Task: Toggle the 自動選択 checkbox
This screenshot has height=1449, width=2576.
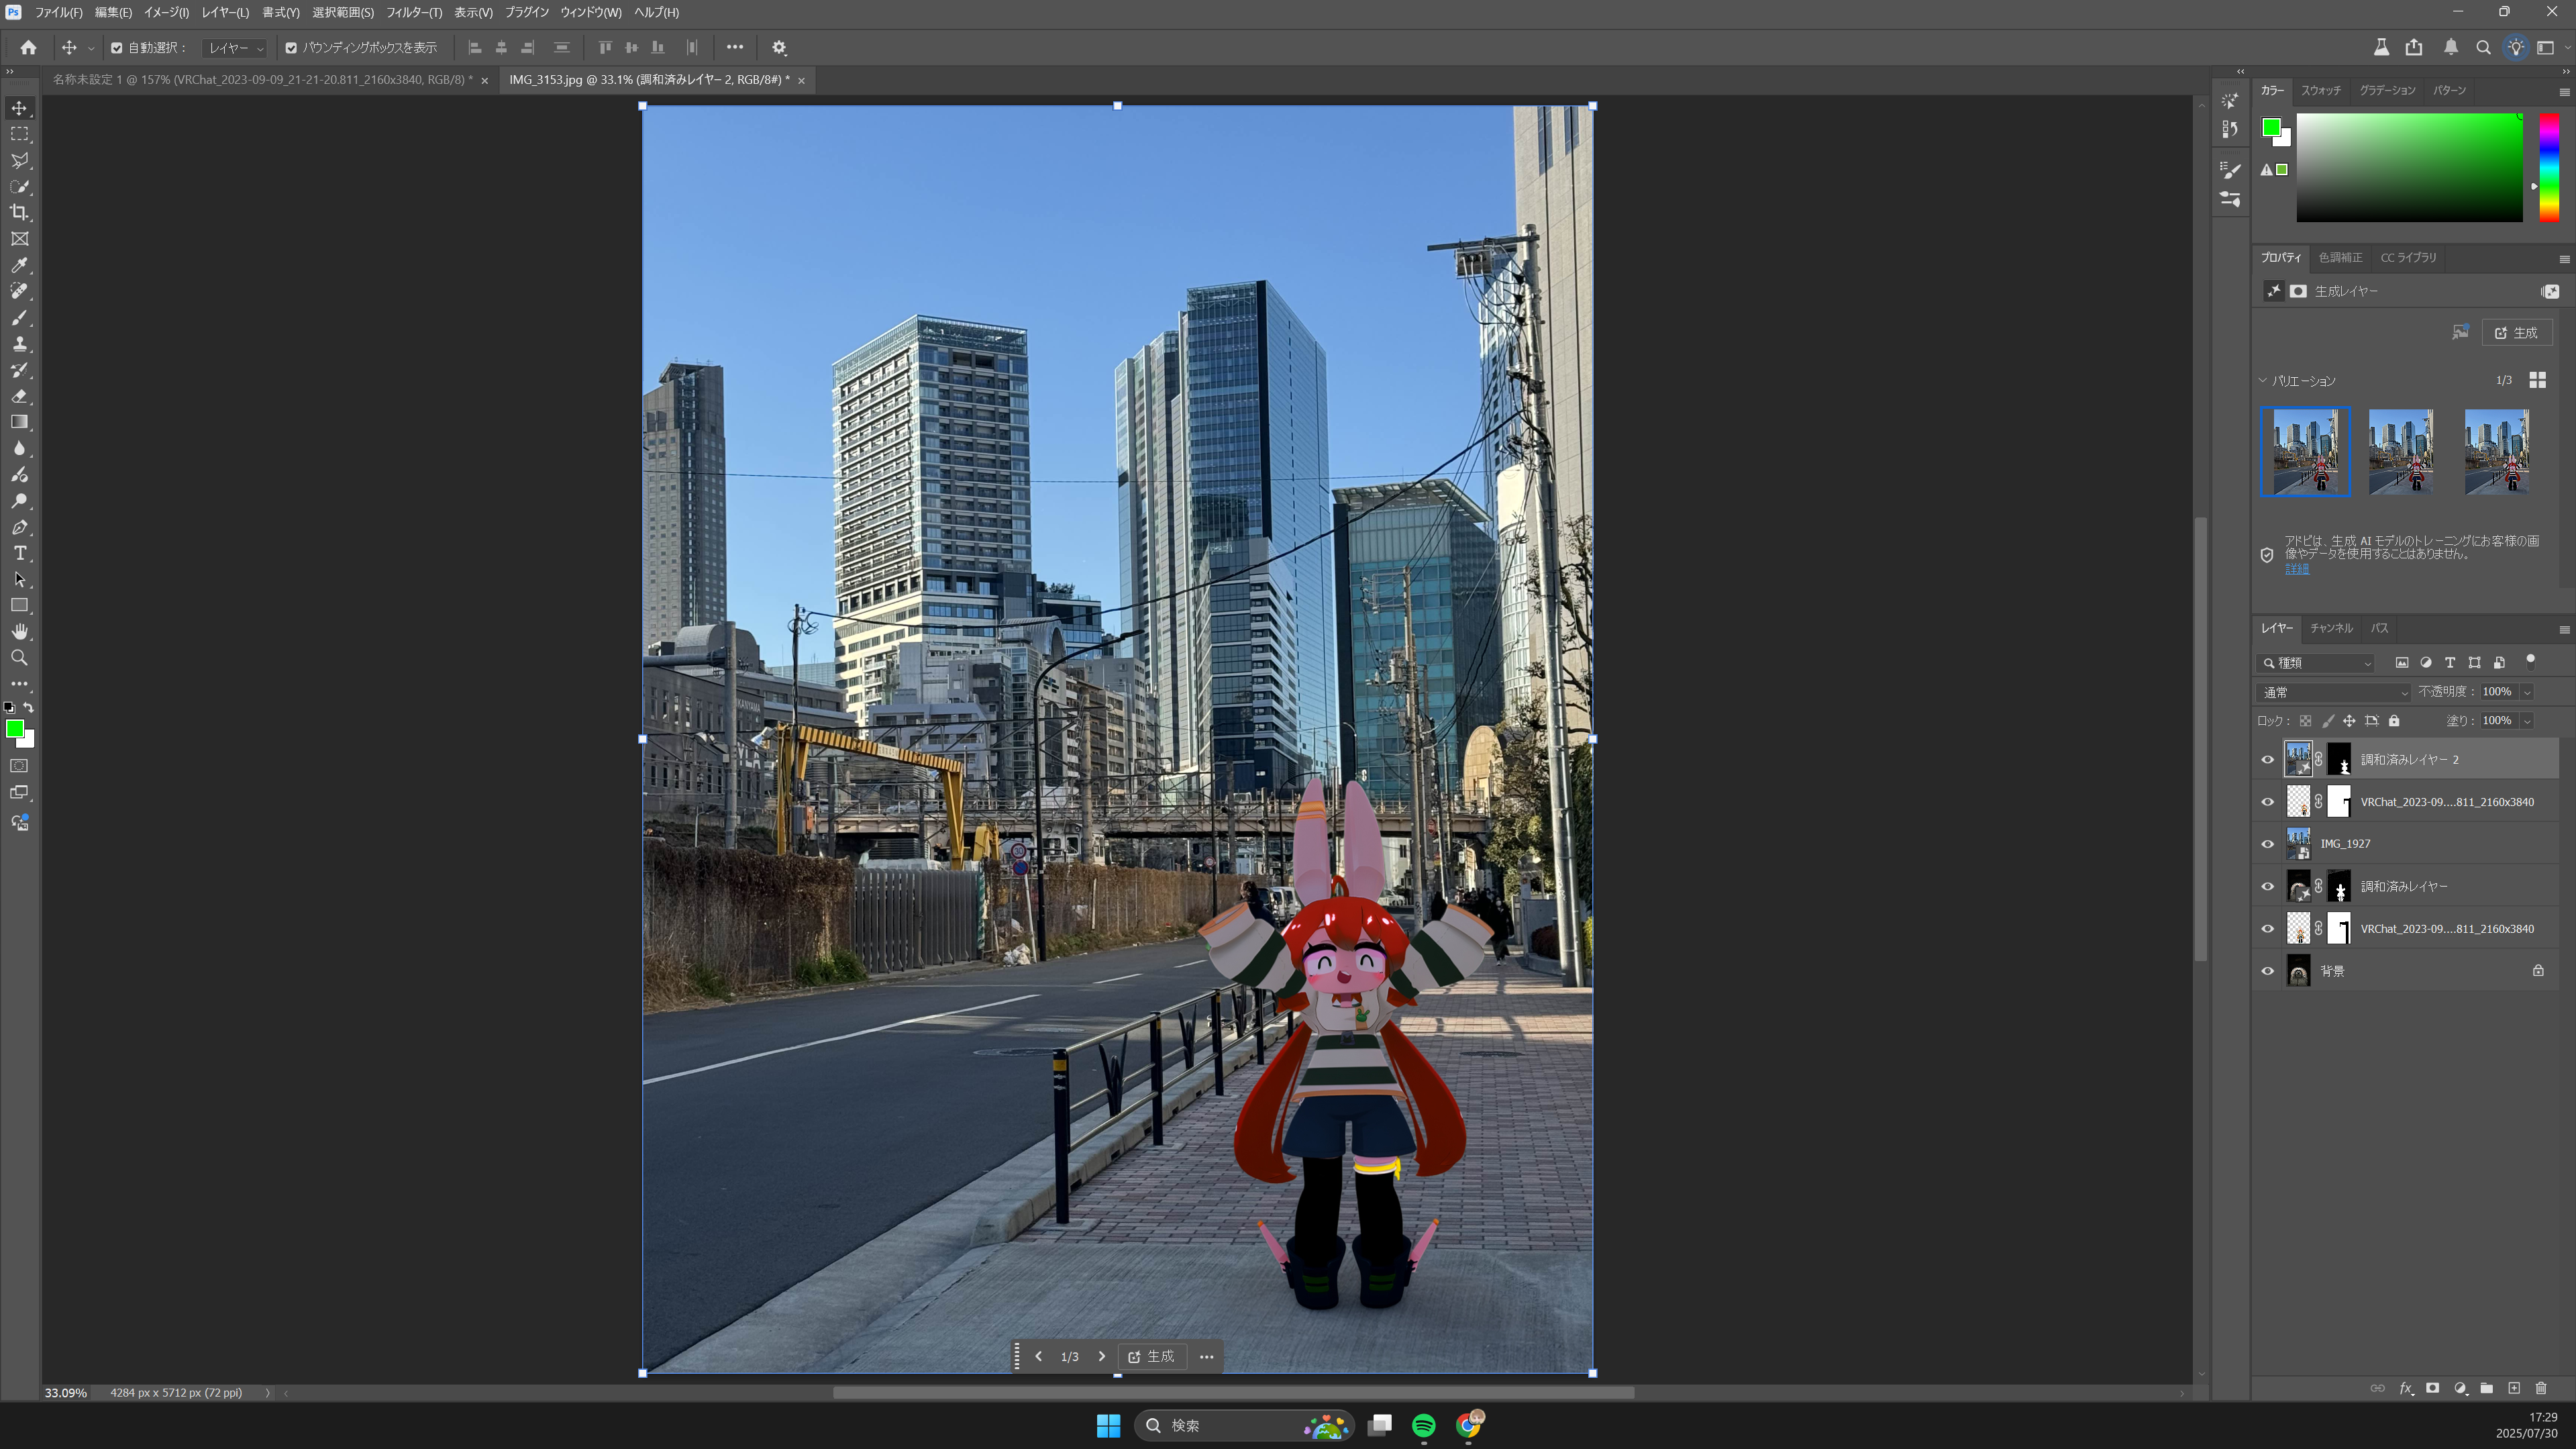Action: [x=116, y=48]
